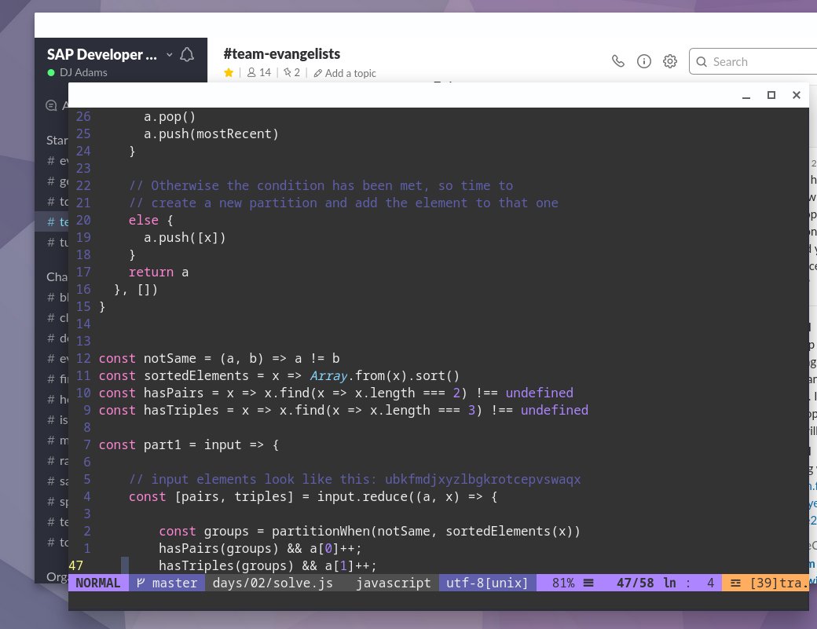Open channel settings gear icon

point(670,61)
